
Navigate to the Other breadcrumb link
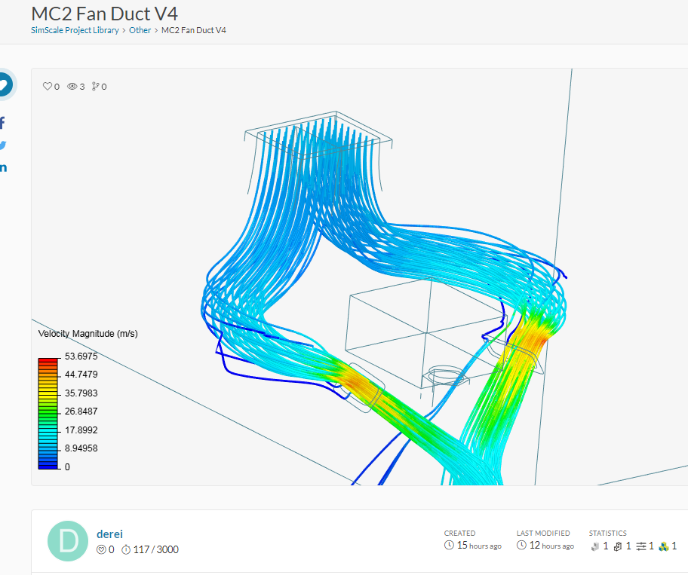(140, 30)
